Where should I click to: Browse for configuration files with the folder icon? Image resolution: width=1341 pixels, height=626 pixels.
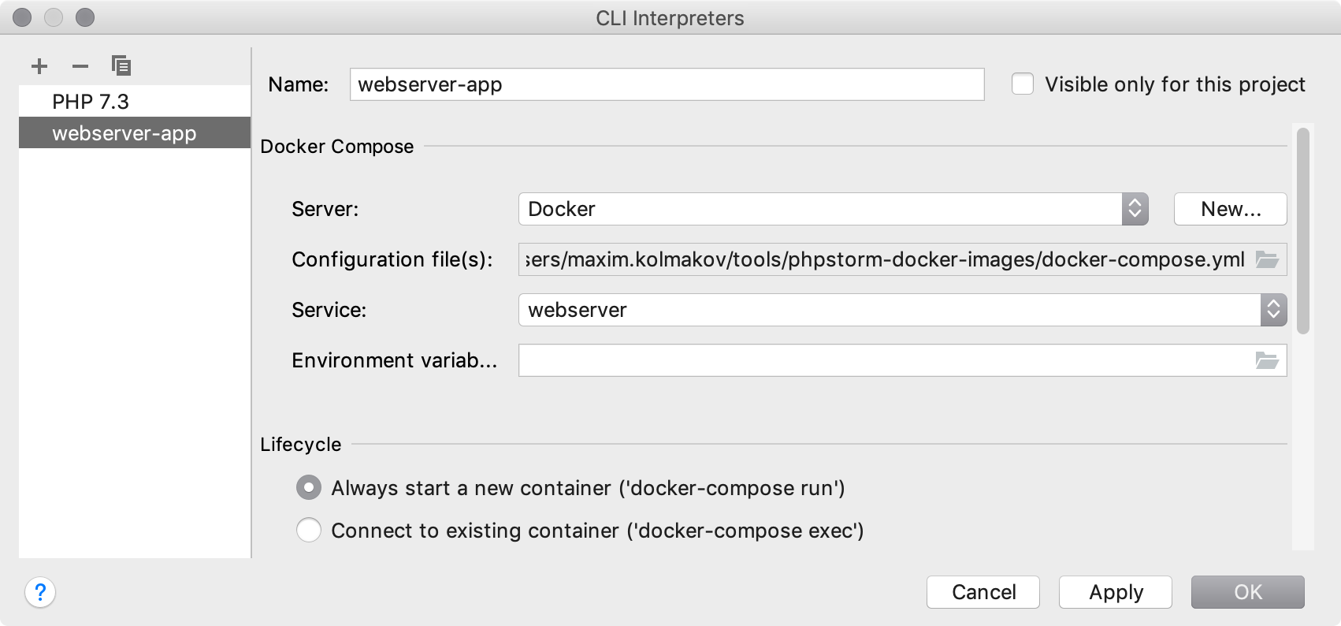[1267, 259]
